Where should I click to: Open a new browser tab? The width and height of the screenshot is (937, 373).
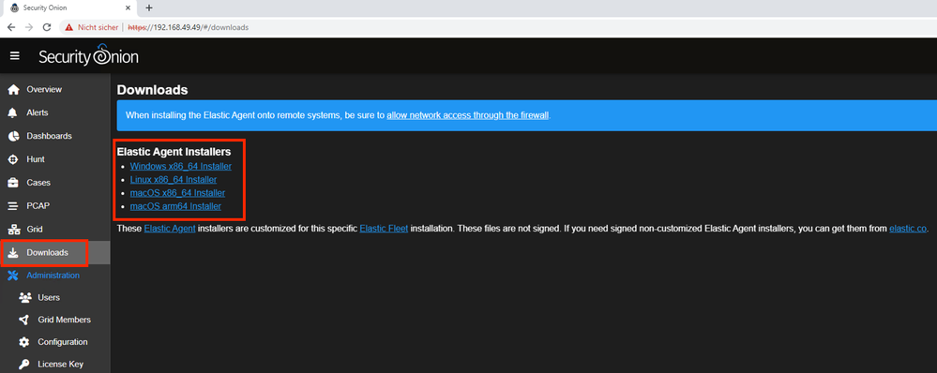(x=149, y=7)
